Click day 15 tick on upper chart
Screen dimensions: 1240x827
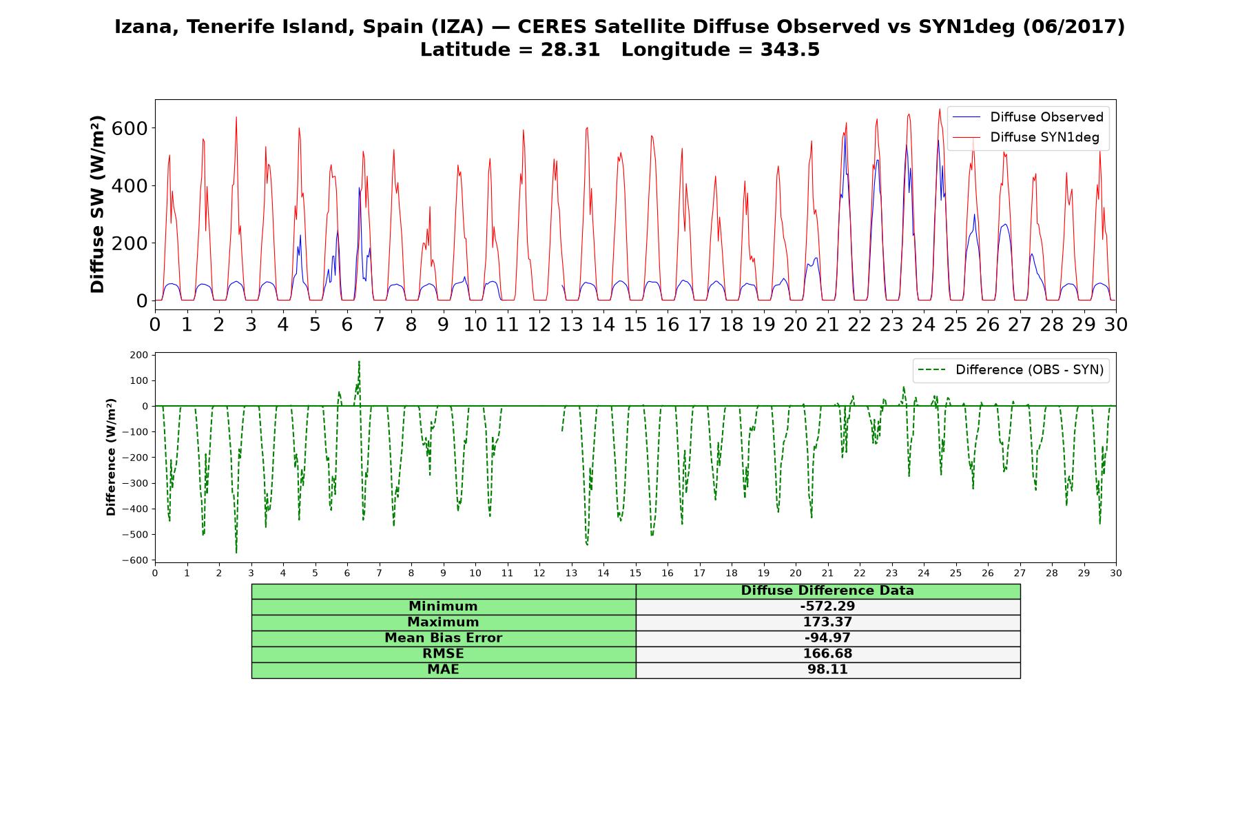click(635, 324)
